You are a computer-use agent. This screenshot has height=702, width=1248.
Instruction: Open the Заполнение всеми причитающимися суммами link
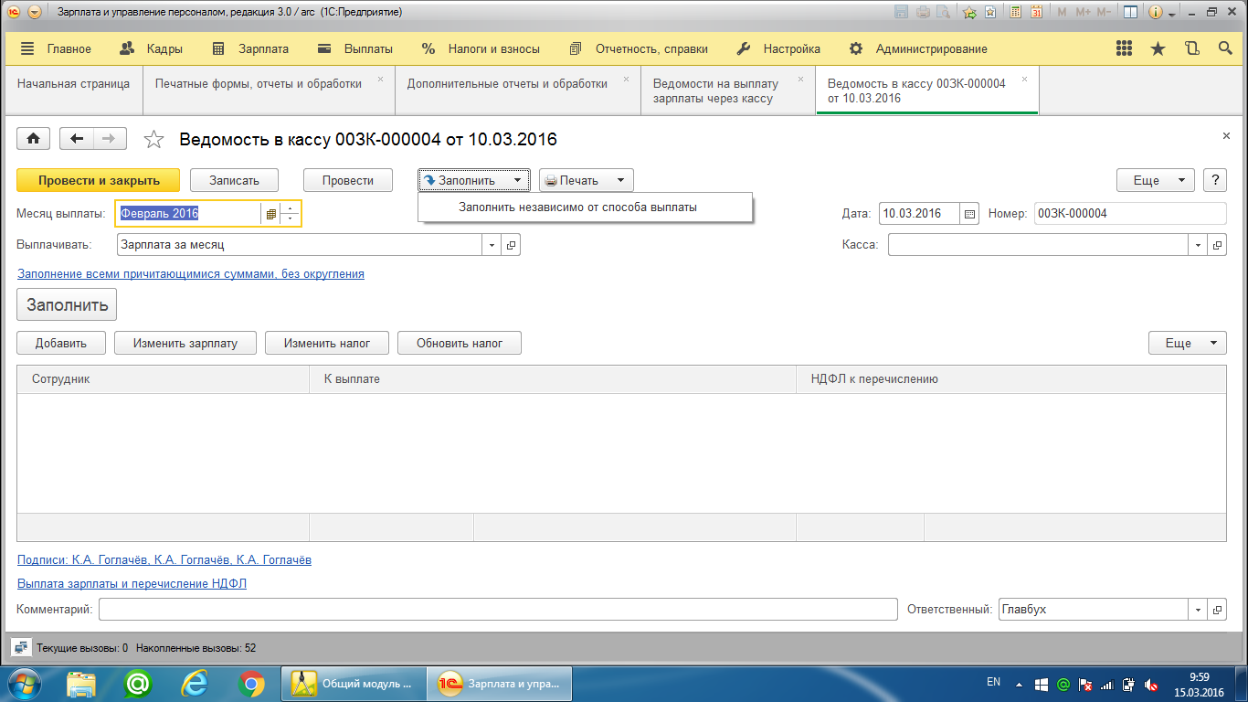point(191,273)
